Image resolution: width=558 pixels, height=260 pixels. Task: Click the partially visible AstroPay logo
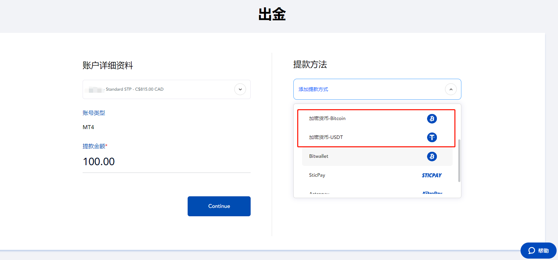[432, 193]
